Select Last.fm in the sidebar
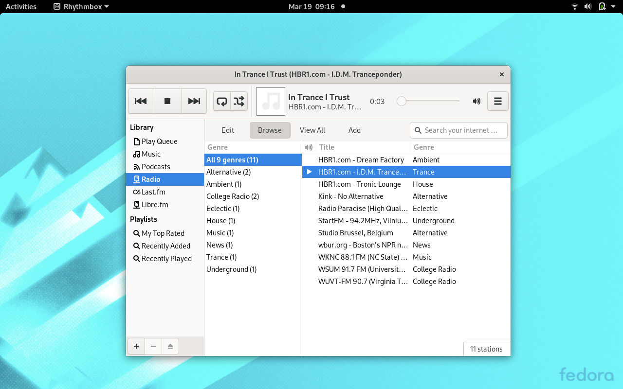The height and width of the screenshot is (389, 623). tap(152, 192)
